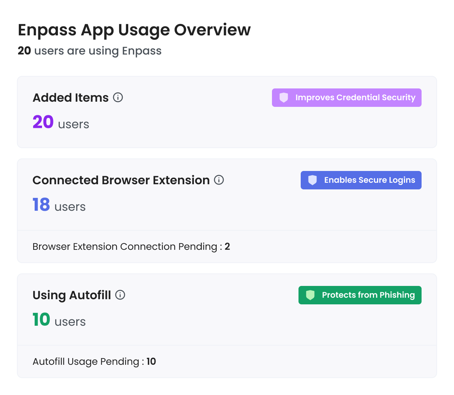
Task: Click the info icon beside Connected Browser Extension
Action: point(219,180)
